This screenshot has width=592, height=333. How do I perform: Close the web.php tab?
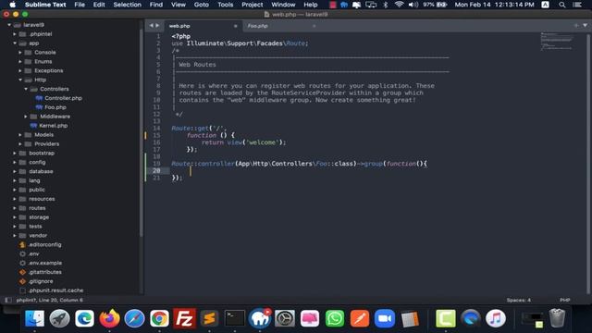(x=236, y=26)
